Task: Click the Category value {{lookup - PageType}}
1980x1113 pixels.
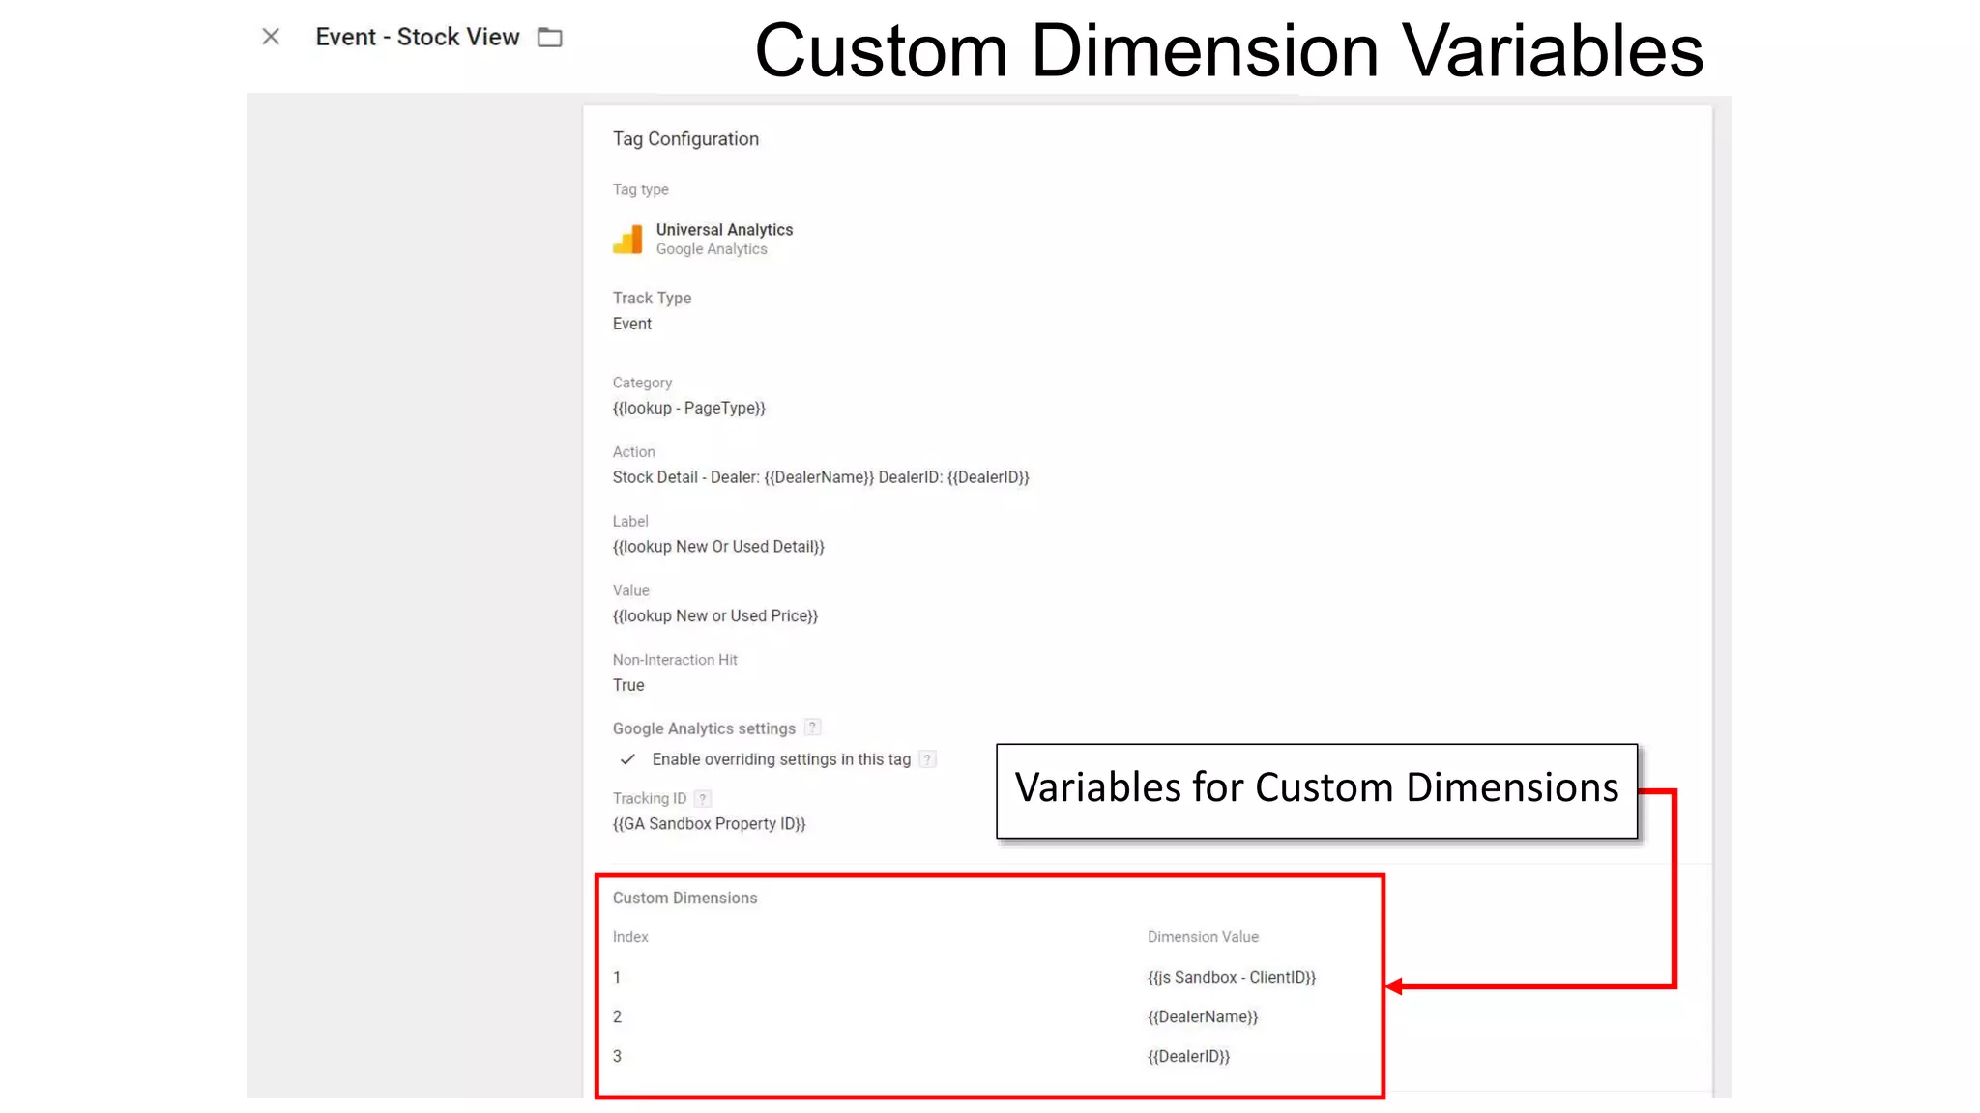Action: (688, 408)
